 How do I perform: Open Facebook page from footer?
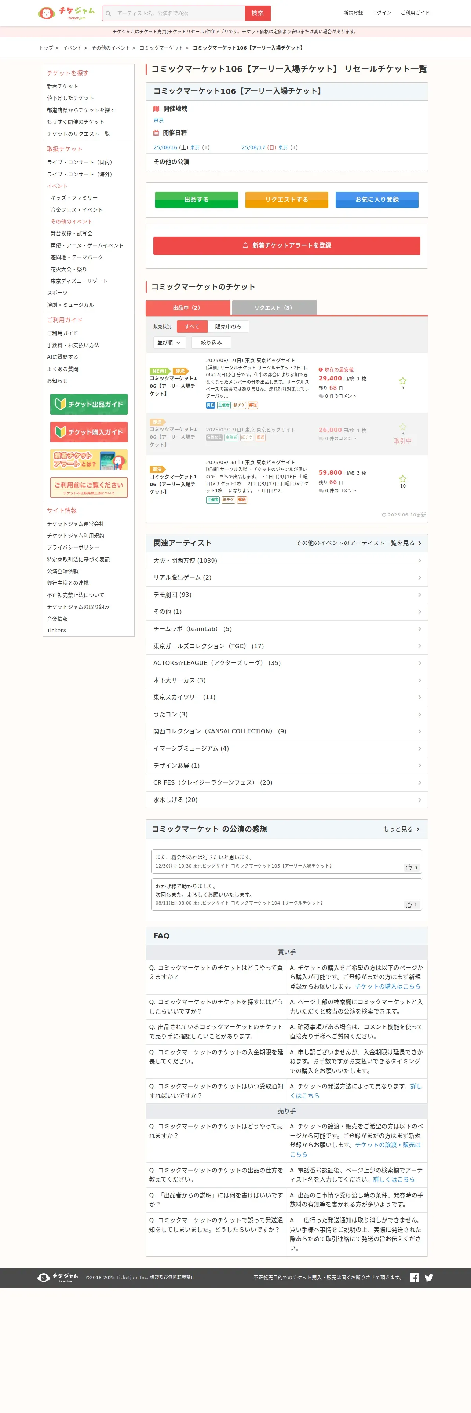click(x=414, y=1278)
